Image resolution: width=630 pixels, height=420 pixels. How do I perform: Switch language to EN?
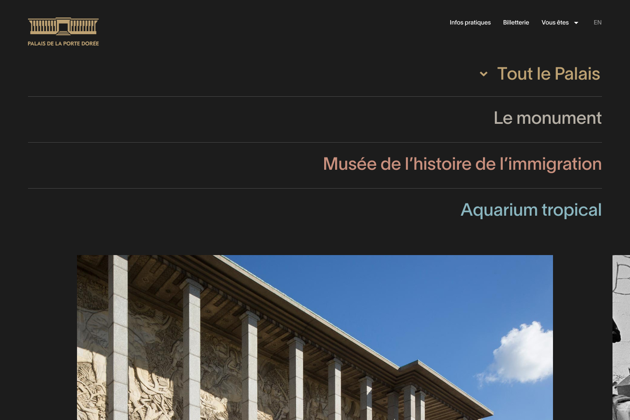[x=598, y=22]
